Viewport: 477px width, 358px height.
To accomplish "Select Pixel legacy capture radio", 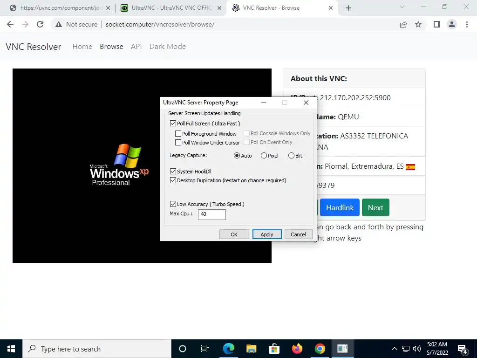I will 264,156.
